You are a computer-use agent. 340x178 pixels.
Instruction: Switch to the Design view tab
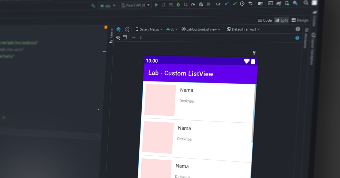point(300,20)
